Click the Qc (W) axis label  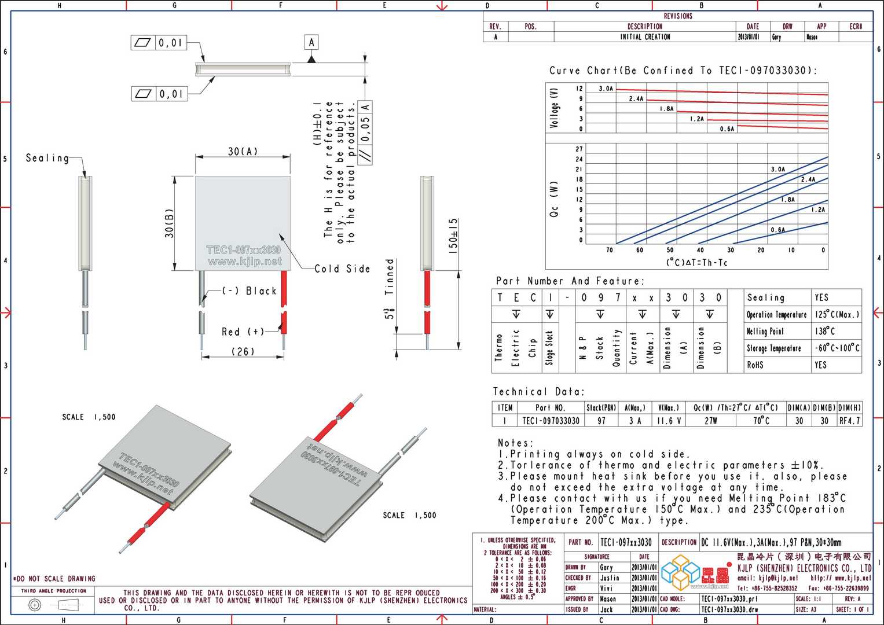point(553,200)
